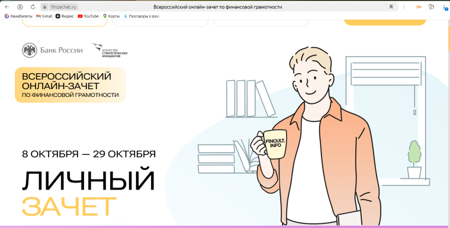
Task: Click the page title in the address bar
Action: 217,7
